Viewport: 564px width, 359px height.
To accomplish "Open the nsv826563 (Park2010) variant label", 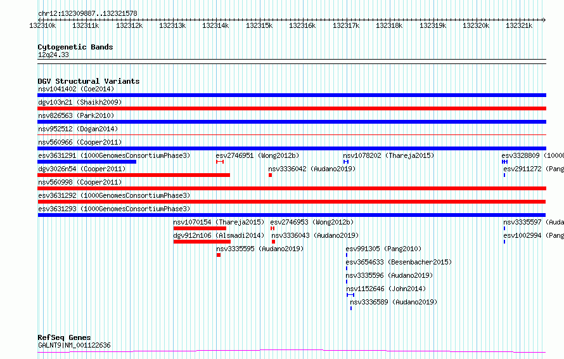I will pos(76,115).
